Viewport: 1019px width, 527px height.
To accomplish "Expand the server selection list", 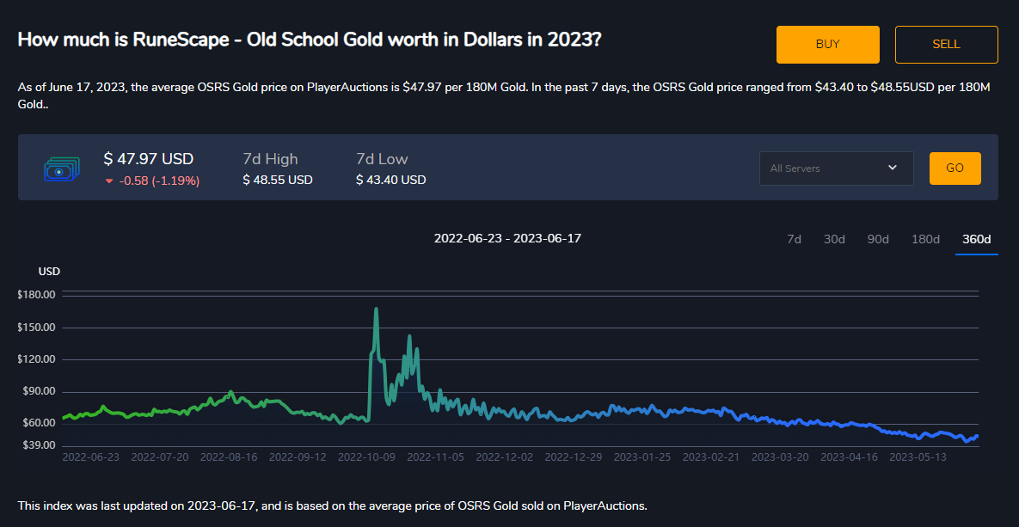I will [x=835, y=169].
